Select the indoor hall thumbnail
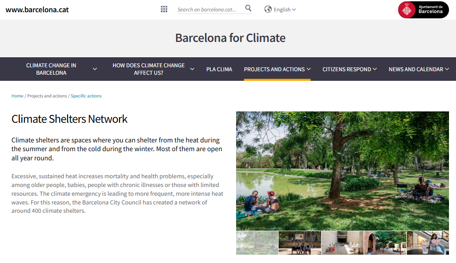The image size is (456, 263). pyautogui.click(x=342, y=243)
